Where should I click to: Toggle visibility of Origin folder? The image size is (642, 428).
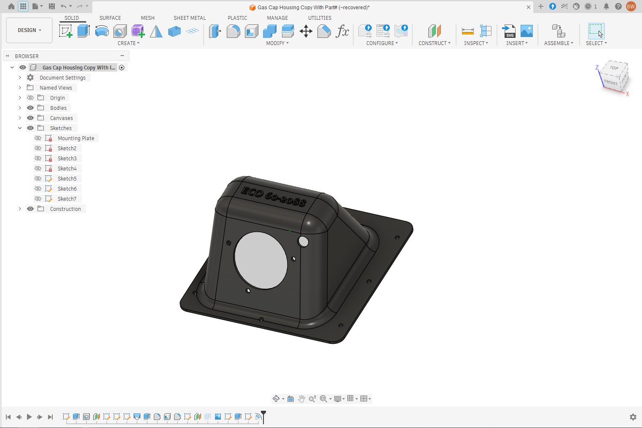[x=30, y=98]
